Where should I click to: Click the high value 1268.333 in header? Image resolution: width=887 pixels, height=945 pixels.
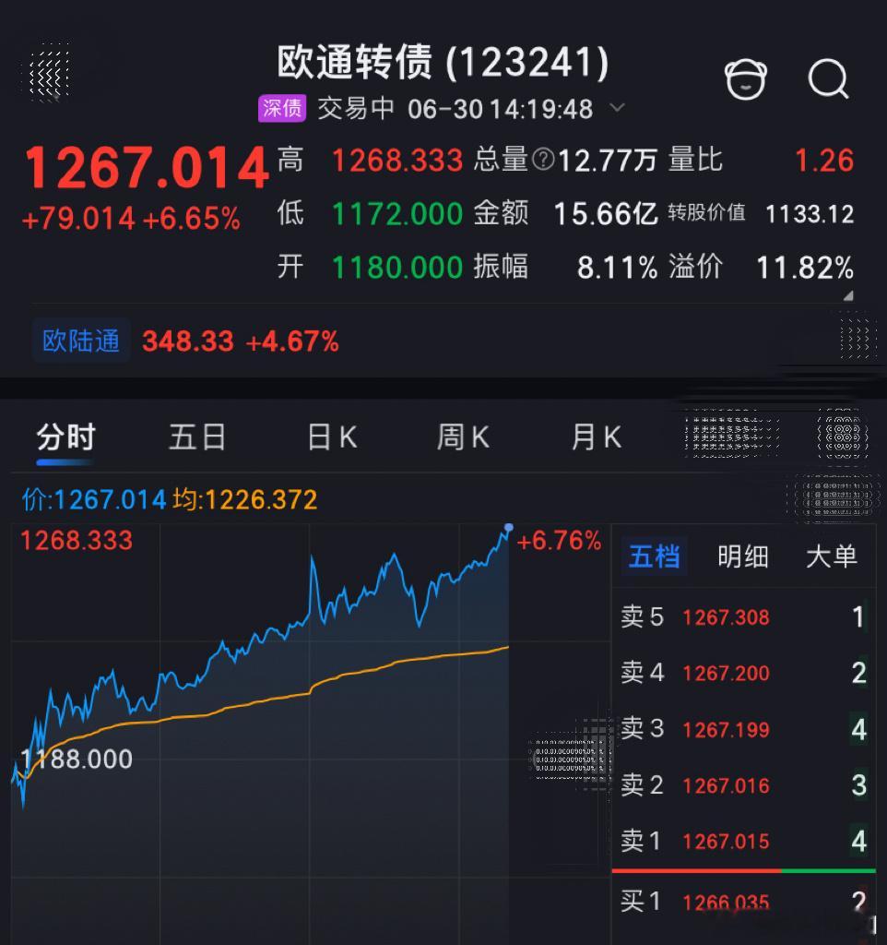397,161
